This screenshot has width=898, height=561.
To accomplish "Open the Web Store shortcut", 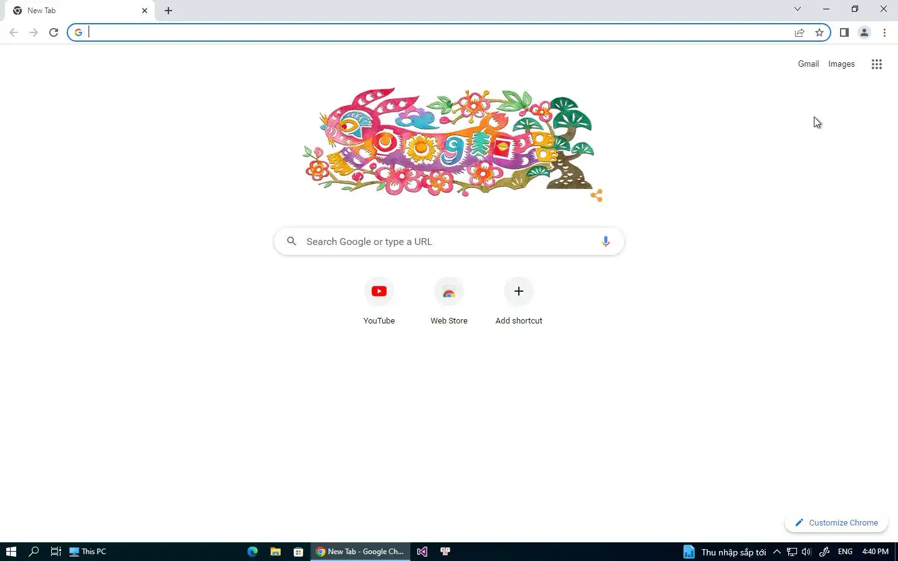I will click(x=449, y=302).
